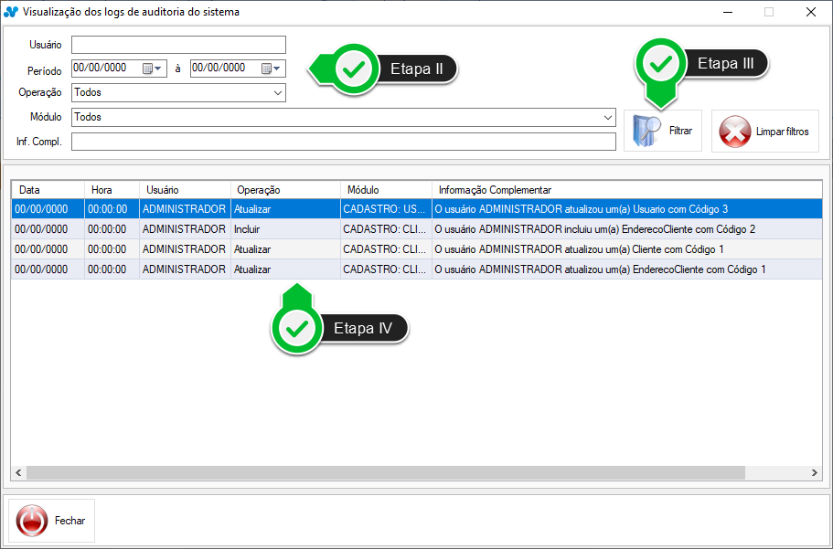The width and height of the screenshot is (833, 549).
Task: Expand the Operação dropdown list
Action: click(x=277, y=93)
